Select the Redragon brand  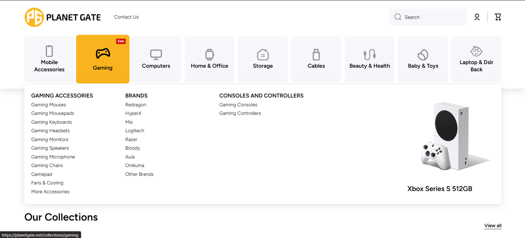click(136, 105)
